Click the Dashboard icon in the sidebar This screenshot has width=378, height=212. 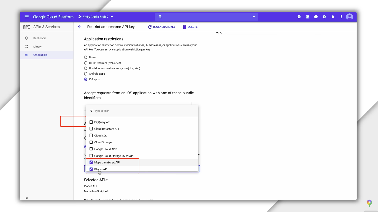tap(27, 38)
